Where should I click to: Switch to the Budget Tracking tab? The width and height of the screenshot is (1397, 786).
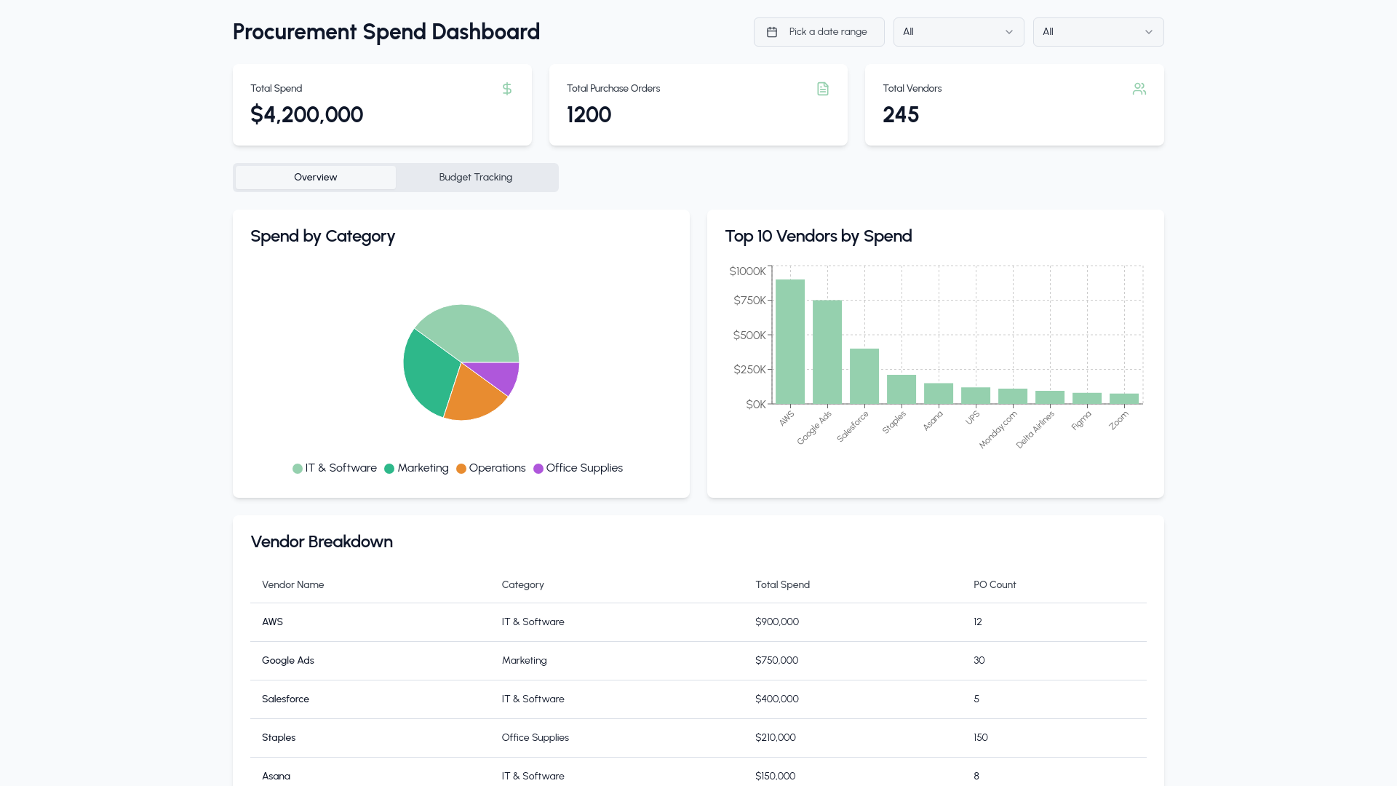(x=476, y=178)
